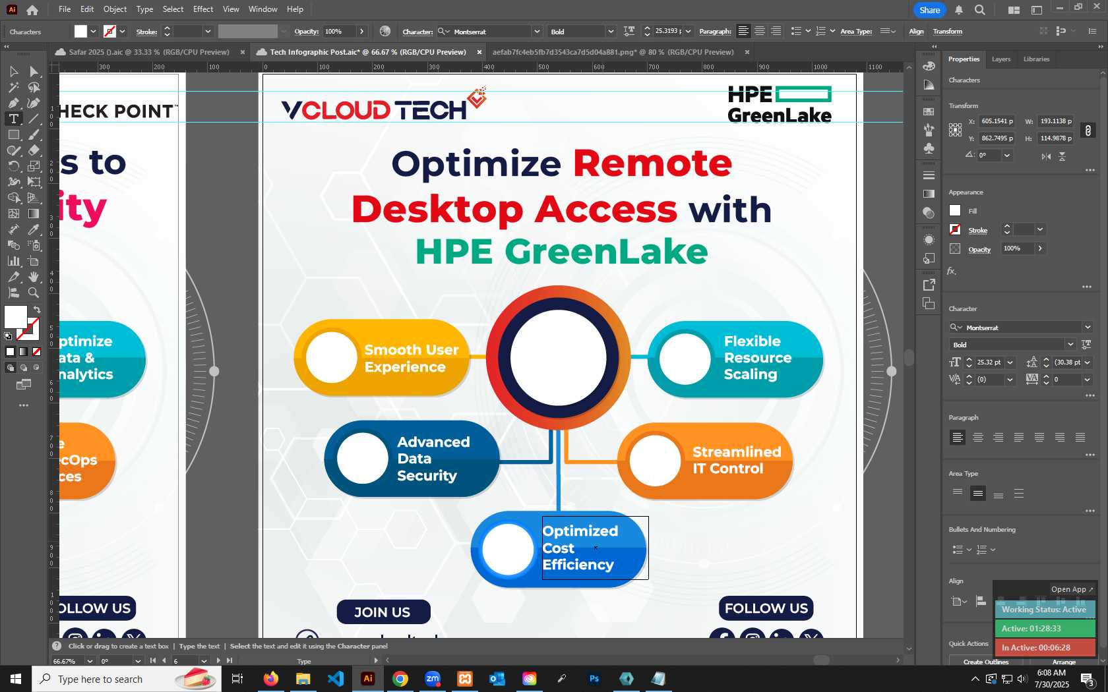Switch to the Layers panel tab
The height and width of the screenshot is (692, 1108).
coord(1000,59)
